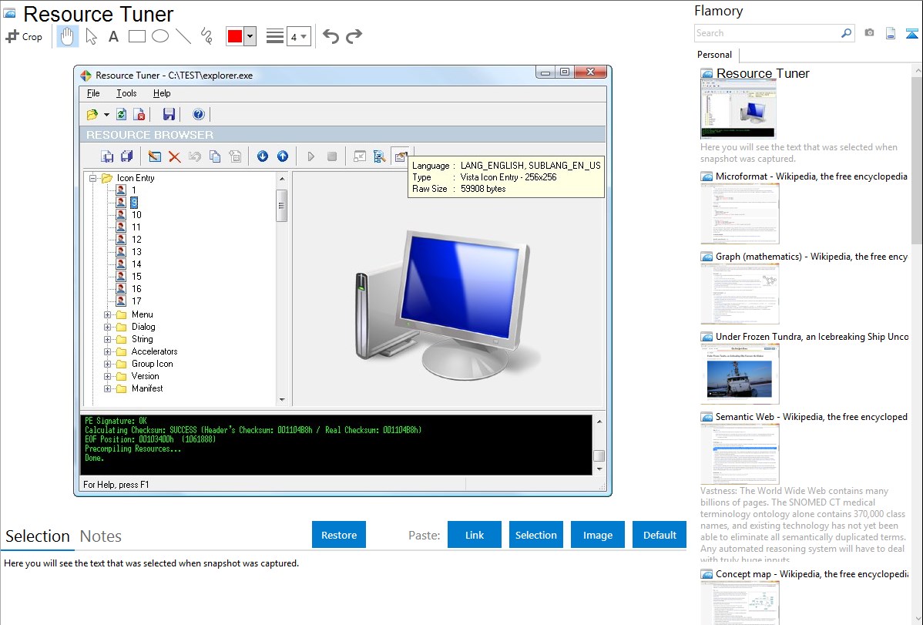Click the Default button
The height and width of the screenshot is (625, 923).
(x=660, y=535)
